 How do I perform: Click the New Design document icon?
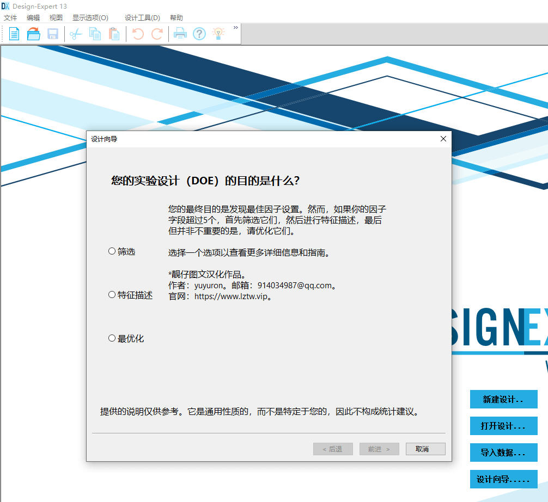point(14,34)
